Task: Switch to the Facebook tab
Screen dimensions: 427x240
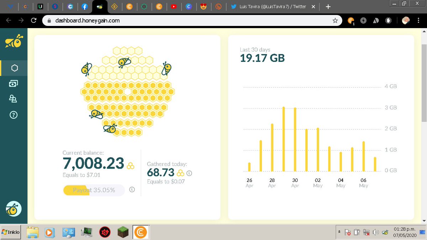Action: click(x=85, y=6)
